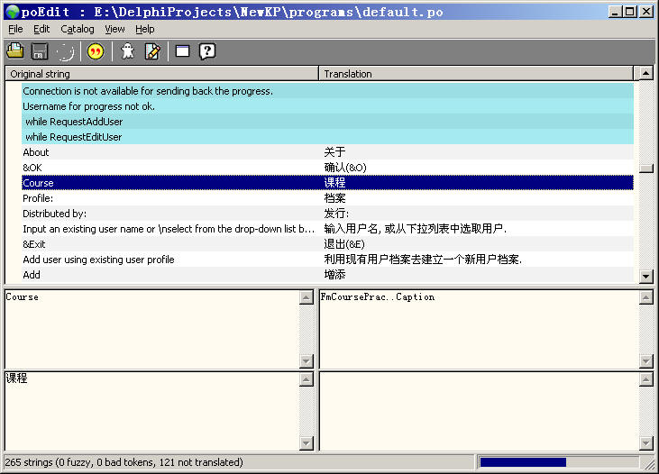
Task: Open the File menu
Action: click(15, 29)
